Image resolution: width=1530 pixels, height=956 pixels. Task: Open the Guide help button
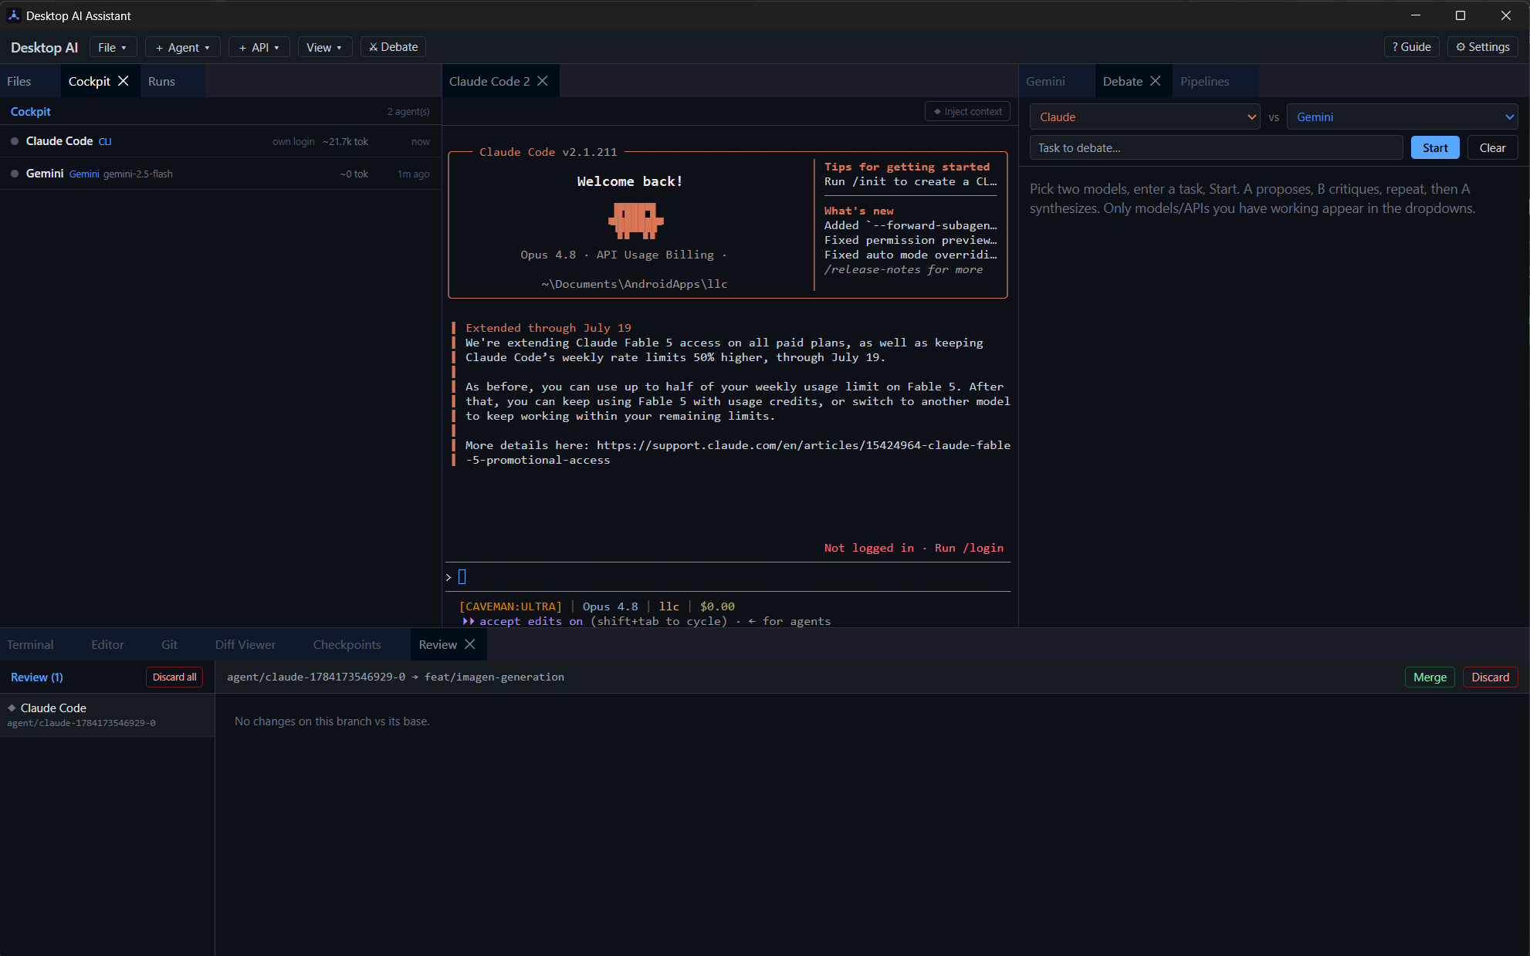pyautogui.click(x=1411, y=47)
